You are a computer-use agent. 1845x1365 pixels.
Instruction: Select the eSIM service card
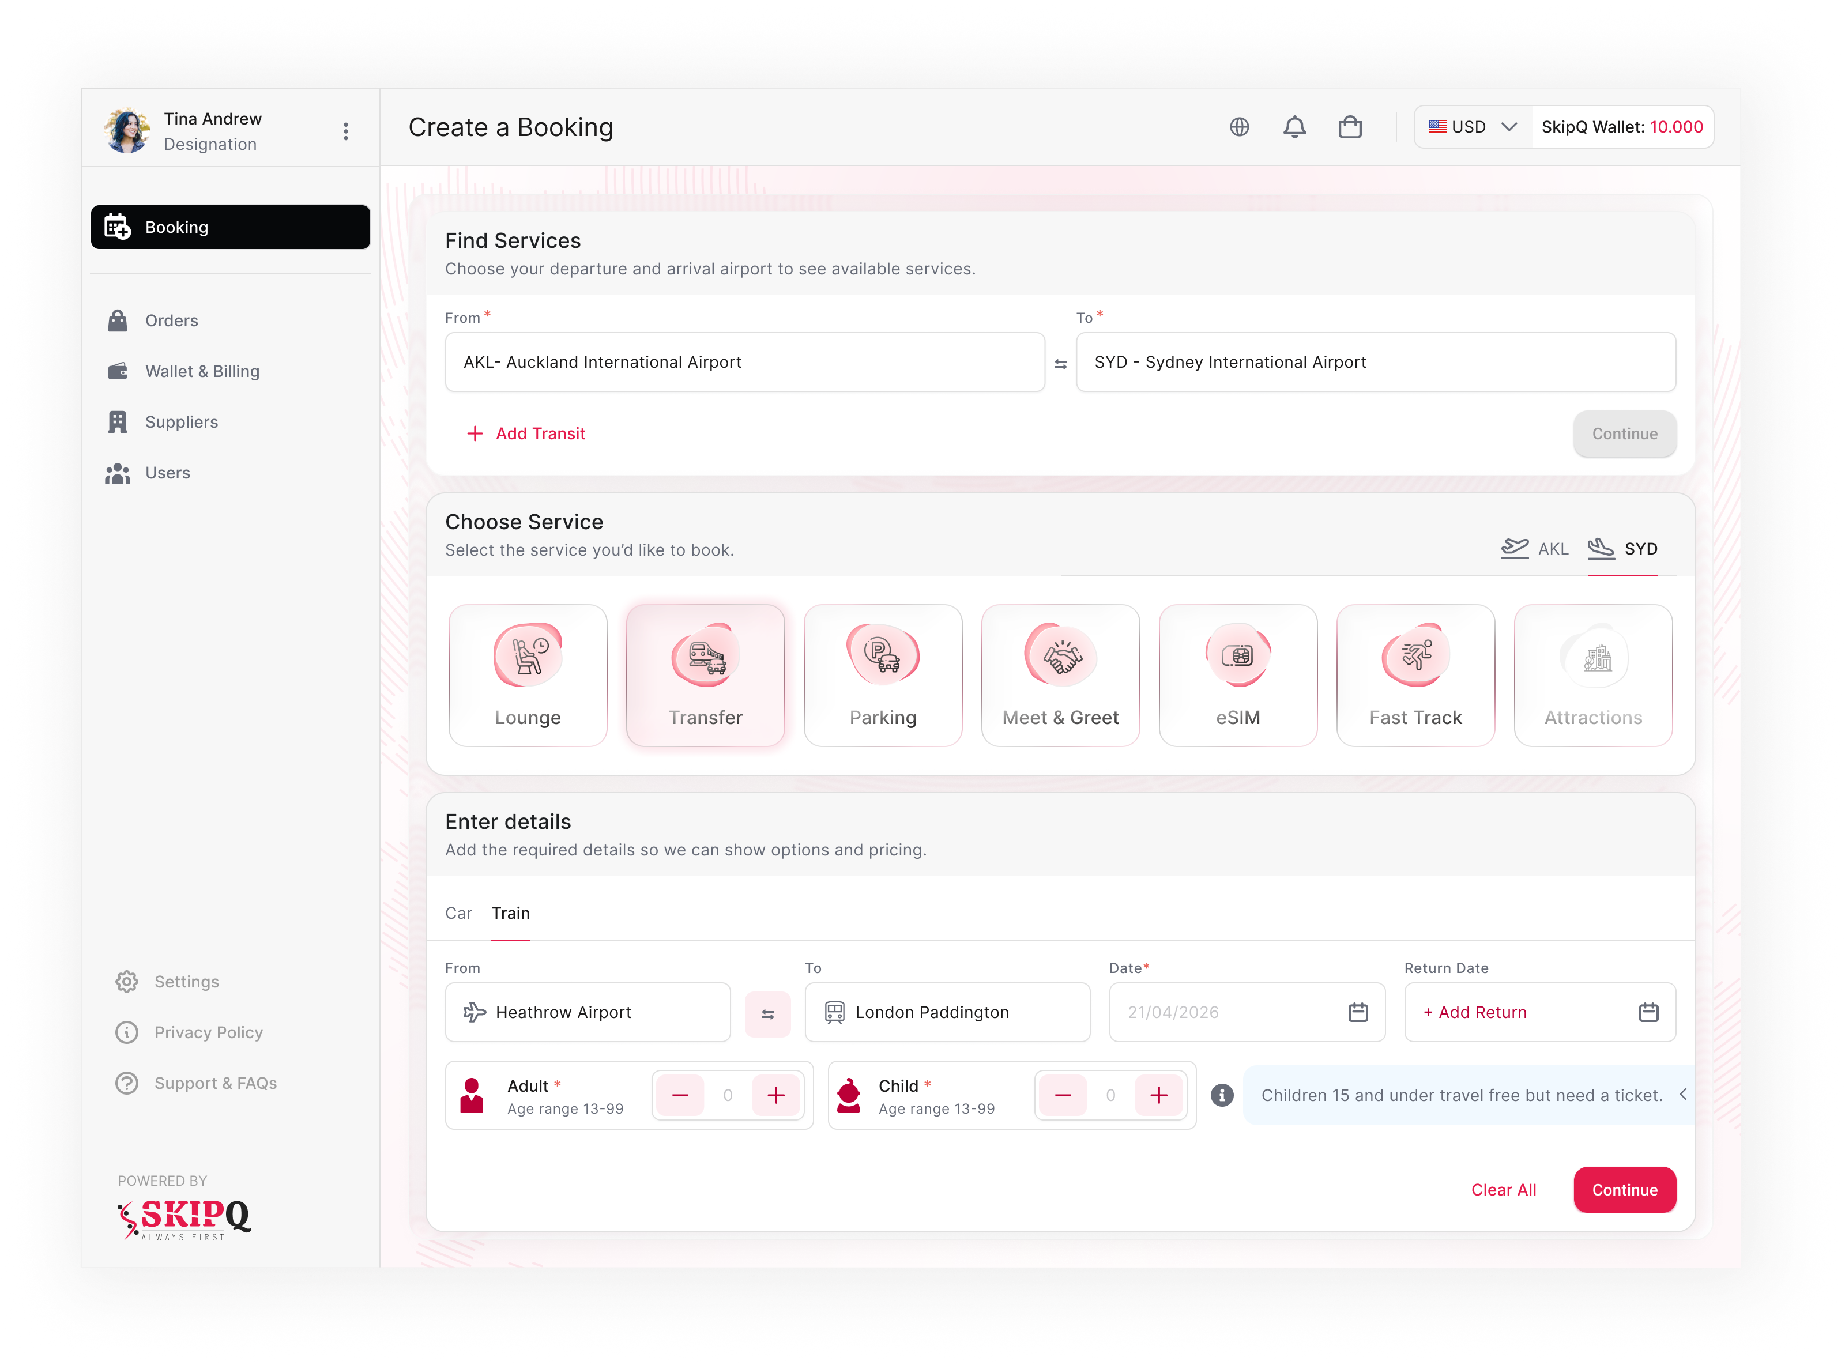[1238, 675]
